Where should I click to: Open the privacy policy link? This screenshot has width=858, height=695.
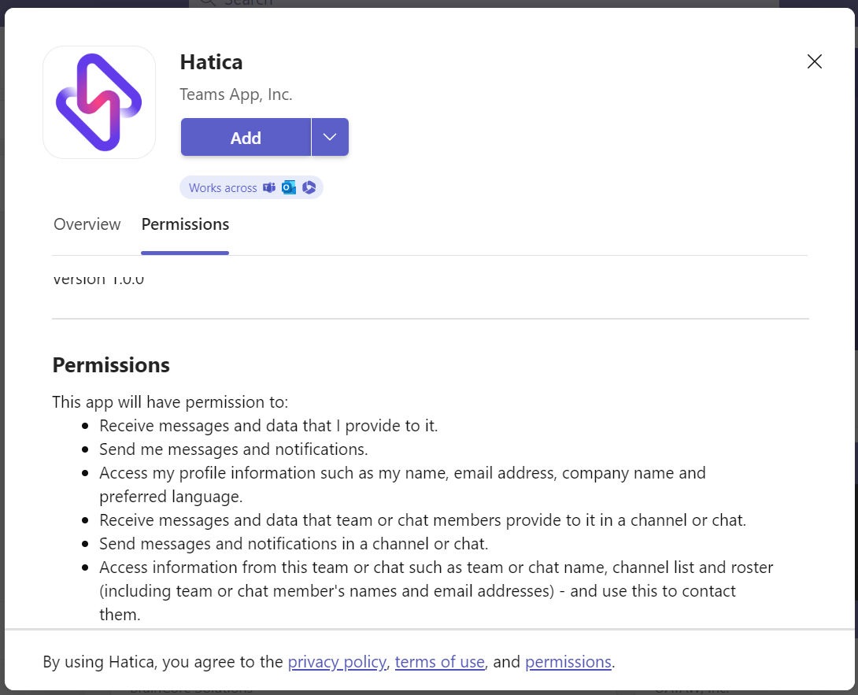338,662
